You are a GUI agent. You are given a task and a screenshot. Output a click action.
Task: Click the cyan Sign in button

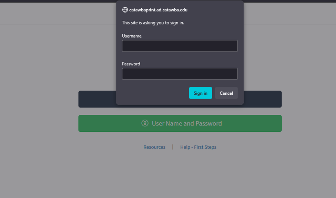pos(200,93)
